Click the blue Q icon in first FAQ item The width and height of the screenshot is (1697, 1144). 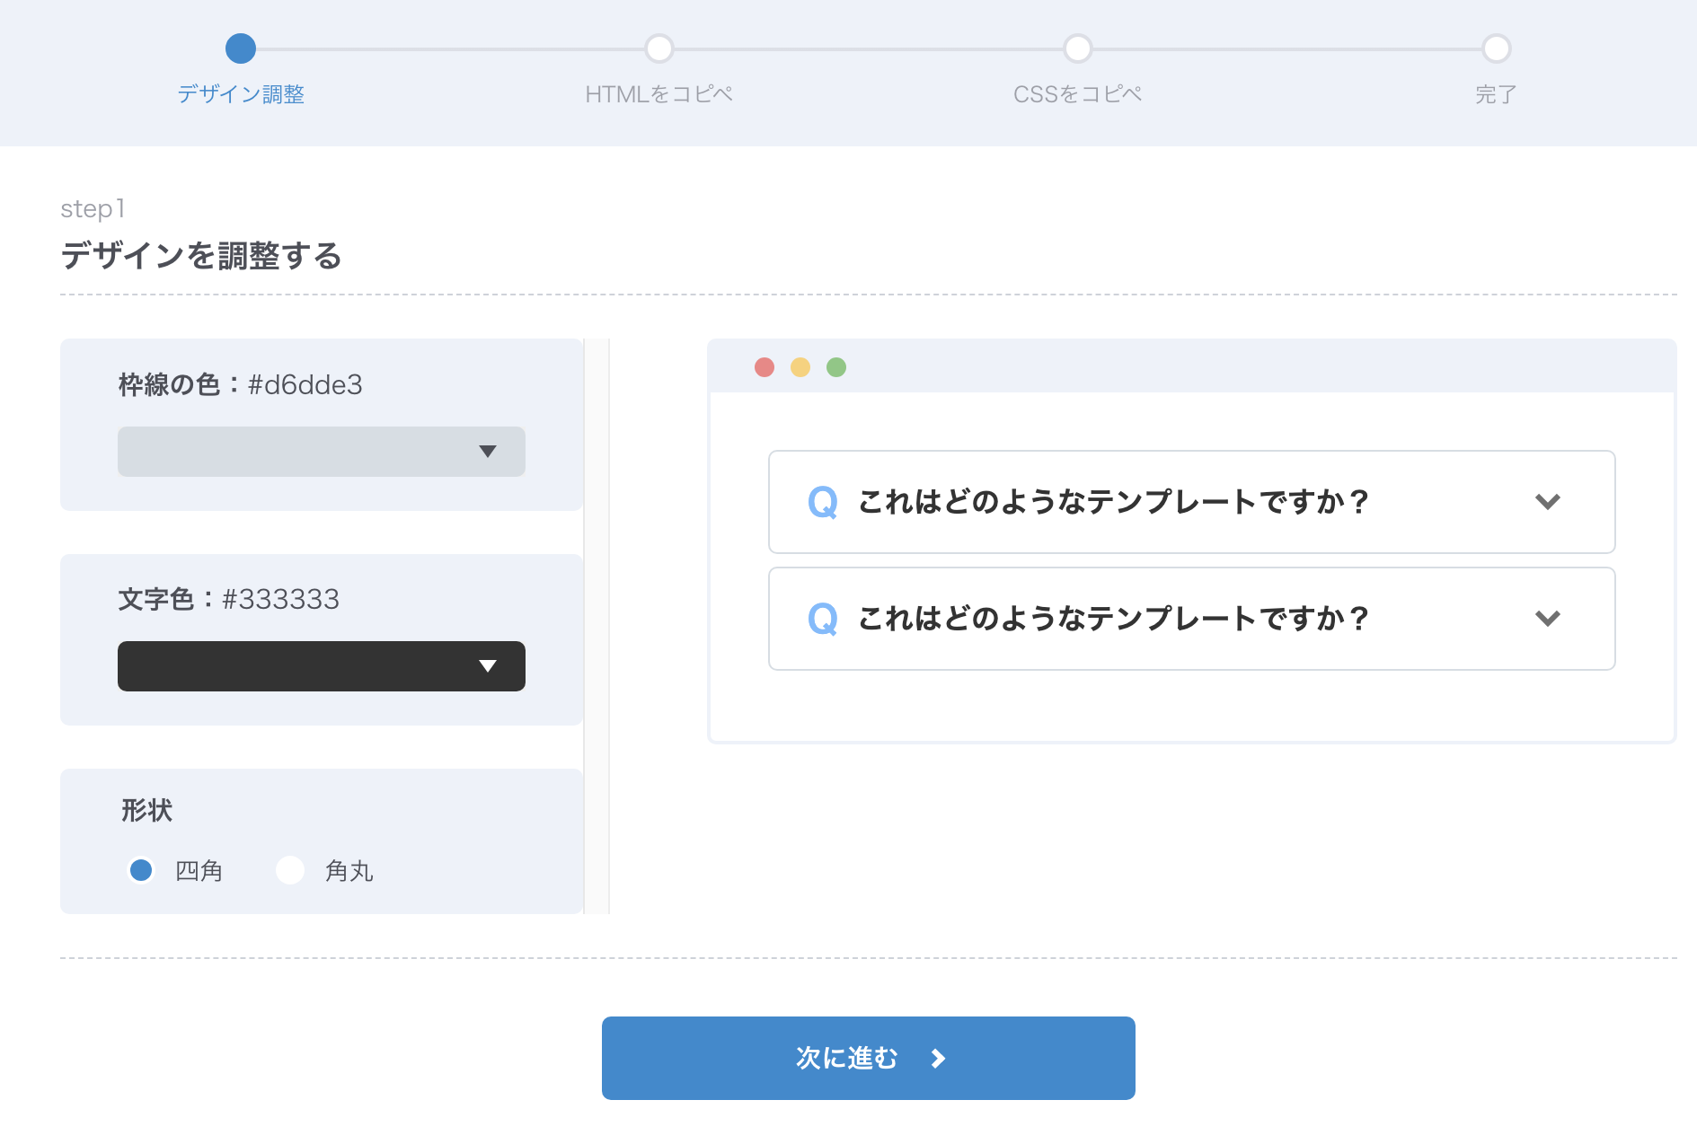pyautogui.click(x=822, y=502)
